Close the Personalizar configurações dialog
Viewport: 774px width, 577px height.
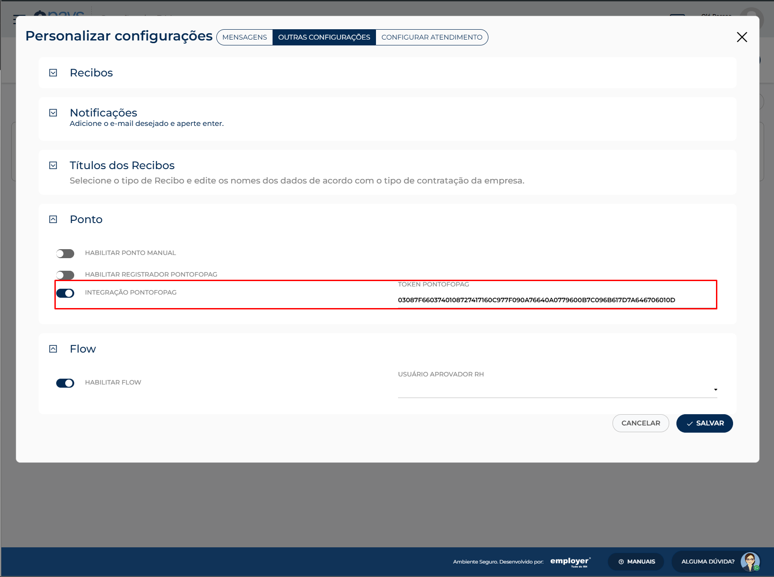(742, 37)
